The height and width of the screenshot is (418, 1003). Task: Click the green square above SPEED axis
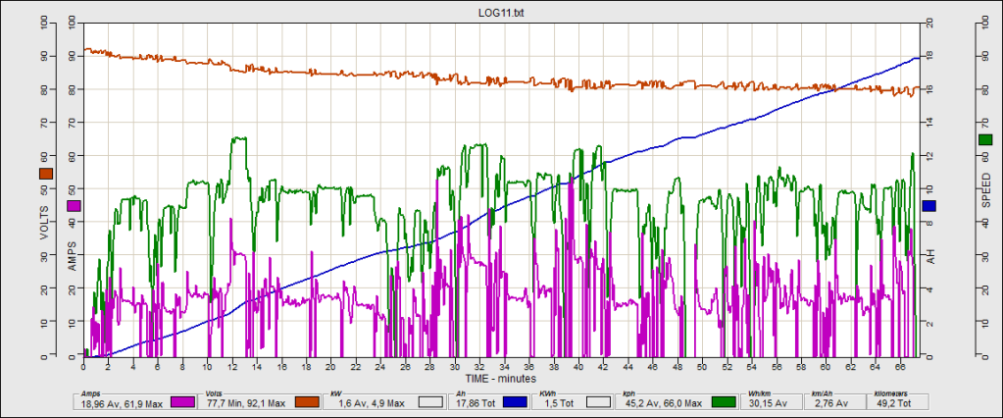(985, 140)
